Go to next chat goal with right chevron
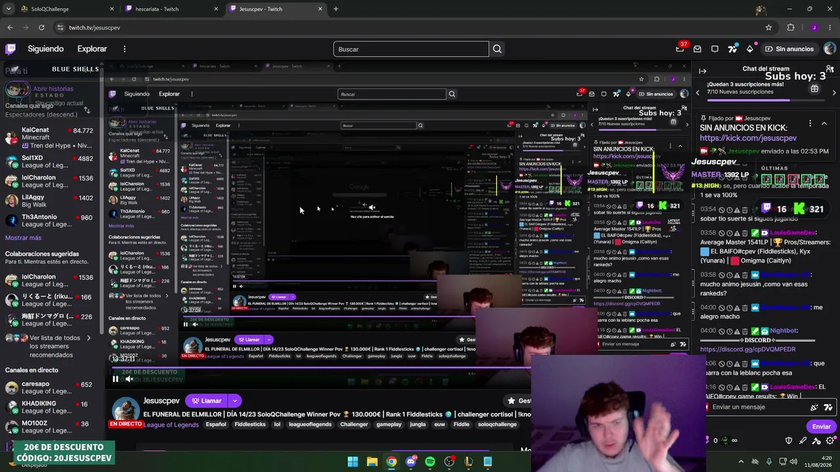 pyautogui.click(x=834, y=92)
